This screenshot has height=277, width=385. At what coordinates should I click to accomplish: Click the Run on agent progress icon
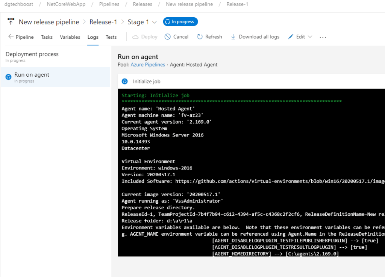pos(8,77)
